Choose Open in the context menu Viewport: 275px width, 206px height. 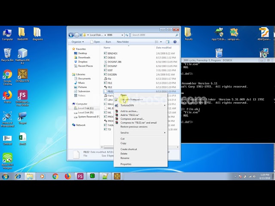click(141, 95)
